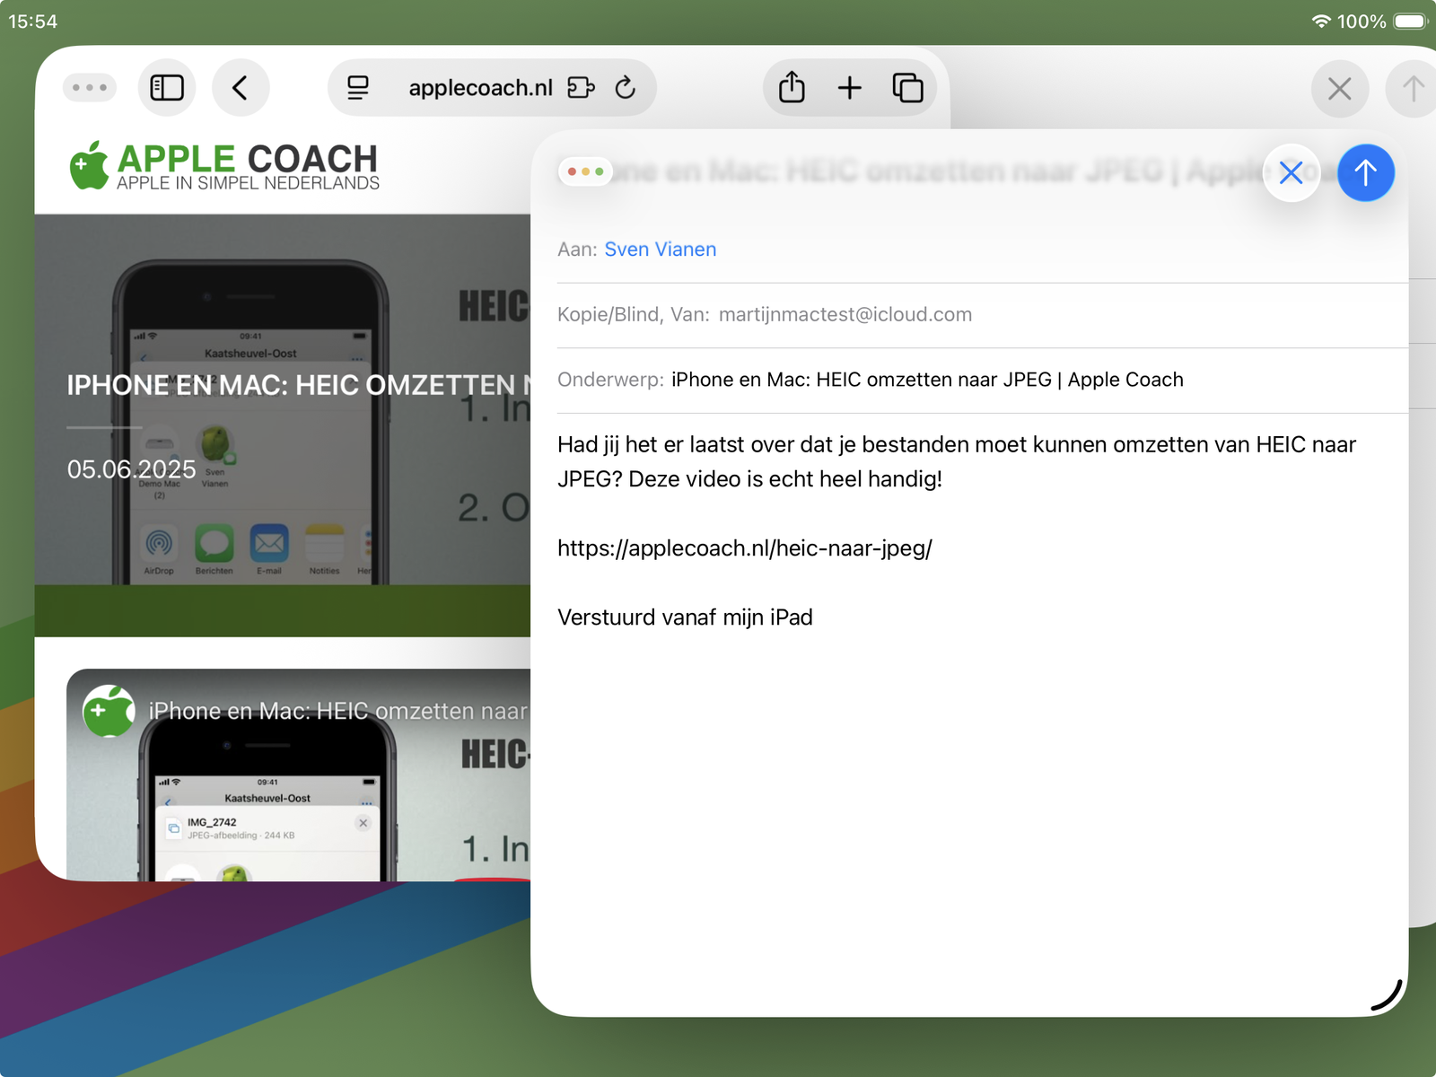This screenshot has width=1436, height=1077.
Task: Tap the applecoach.nl address field
Action: (480, 88)
